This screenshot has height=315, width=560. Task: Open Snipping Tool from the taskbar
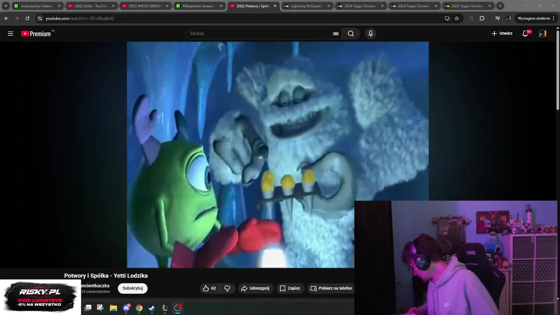tap(100, 308)
